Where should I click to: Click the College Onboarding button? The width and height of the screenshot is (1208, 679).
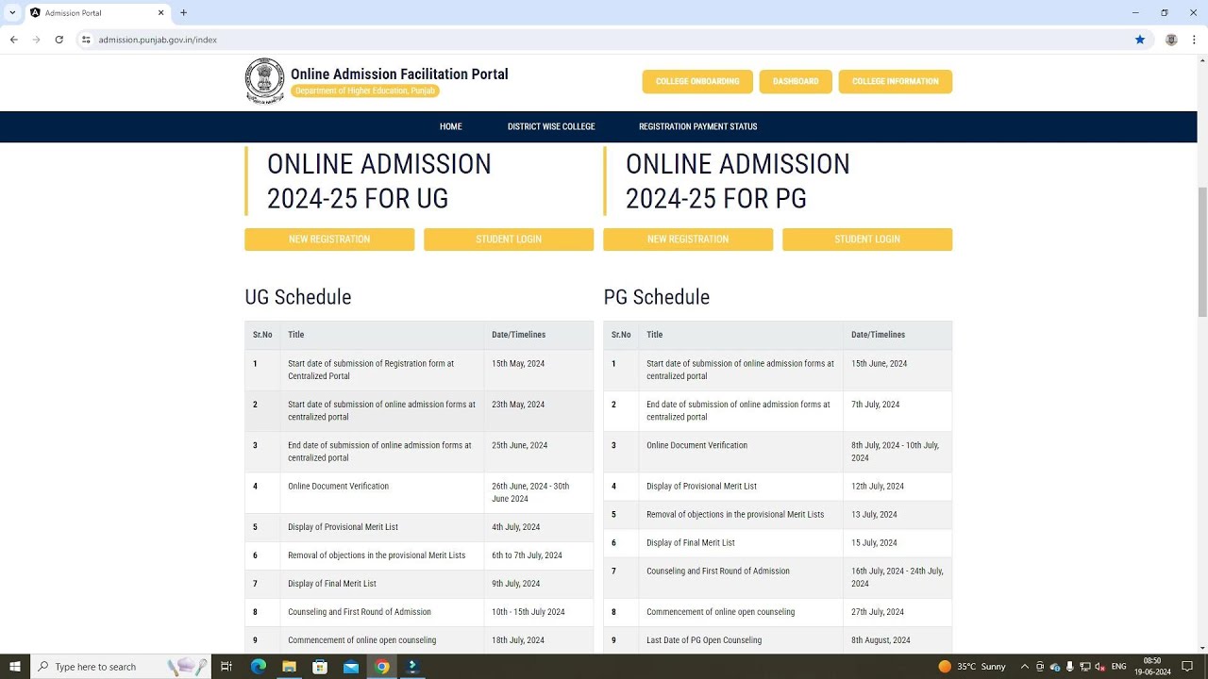pos(697,81)
